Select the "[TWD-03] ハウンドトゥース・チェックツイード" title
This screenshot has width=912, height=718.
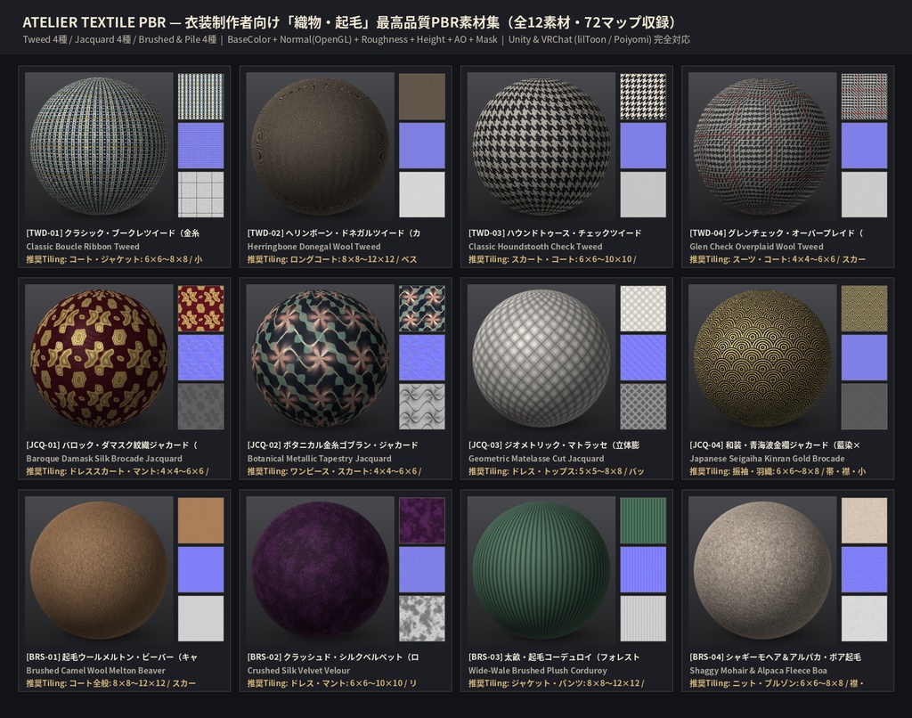point(555,233)
